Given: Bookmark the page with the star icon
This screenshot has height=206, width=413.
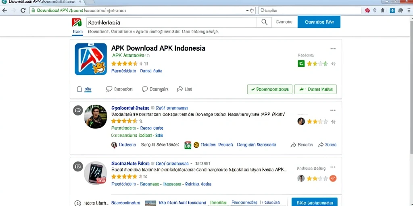Looking at the screenshot, I should [252, 10].
